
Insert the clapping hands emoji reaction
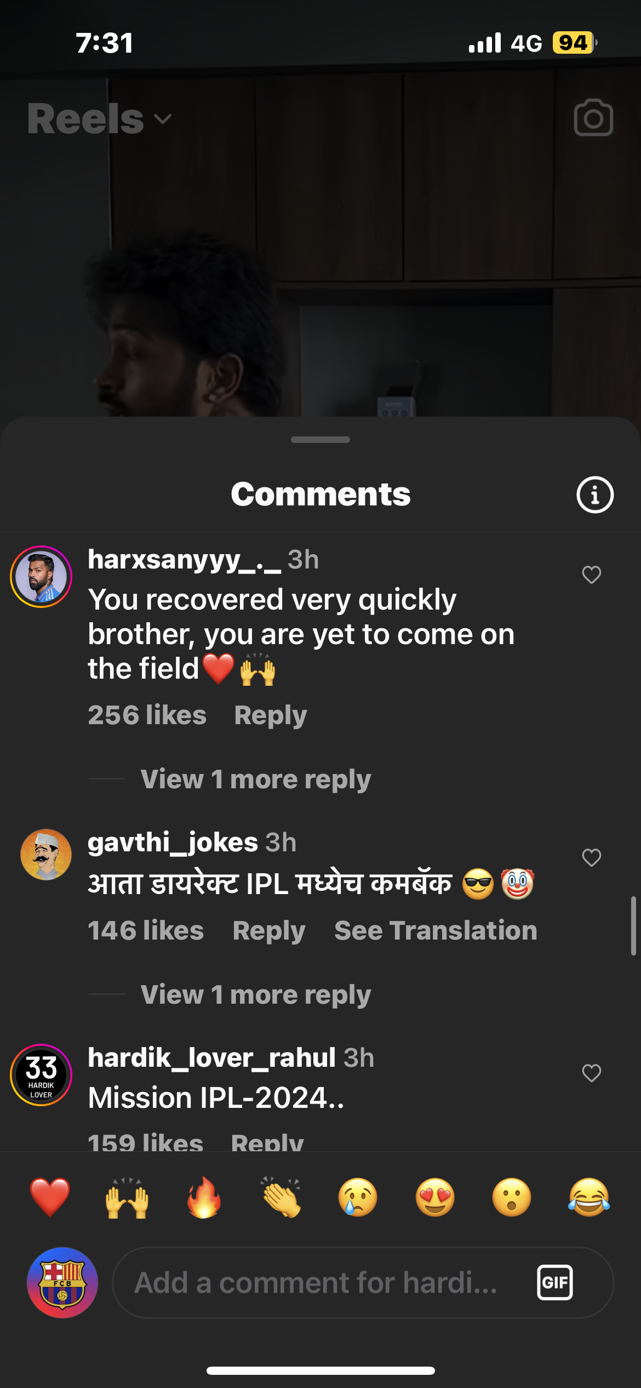coord(281,1198)
